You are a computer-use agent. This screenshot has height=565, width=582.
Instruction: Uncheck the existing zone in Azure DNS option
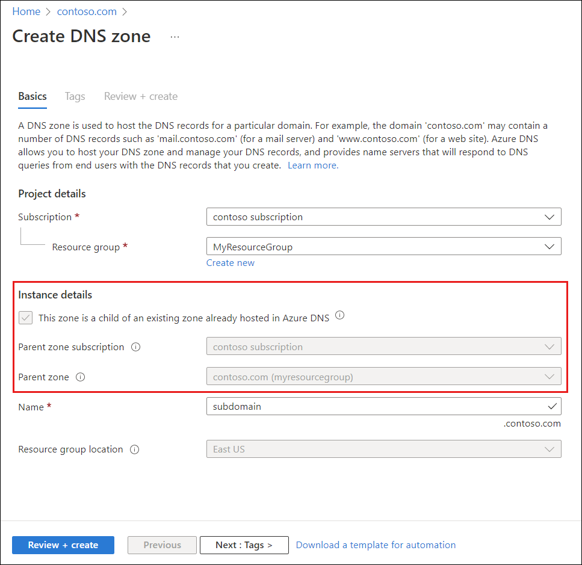click(25, 317)
